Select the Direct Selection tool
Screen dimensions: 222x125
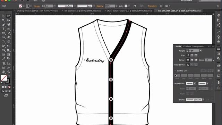9,16
